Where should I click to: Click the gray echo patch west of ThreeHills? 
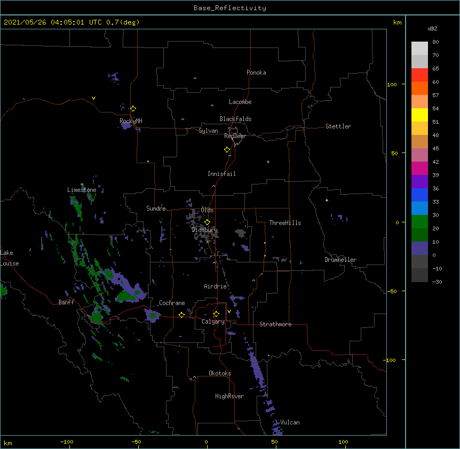[x=240, y=233]
